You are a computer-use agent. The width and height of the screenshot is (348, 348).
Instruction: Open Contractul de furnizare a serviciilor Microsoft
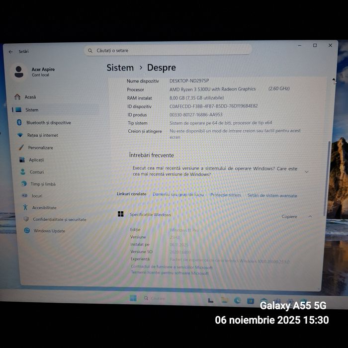pyautogui.click(x=172, y=267)
